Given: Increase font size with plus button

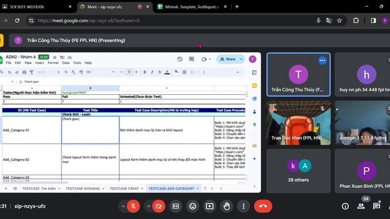Looking at the screenshot, I should point(136,72).
